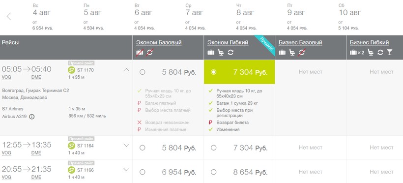
Task: Expand details of flight S7 1166
Action: pyautogui.click(x=126, y=169)
